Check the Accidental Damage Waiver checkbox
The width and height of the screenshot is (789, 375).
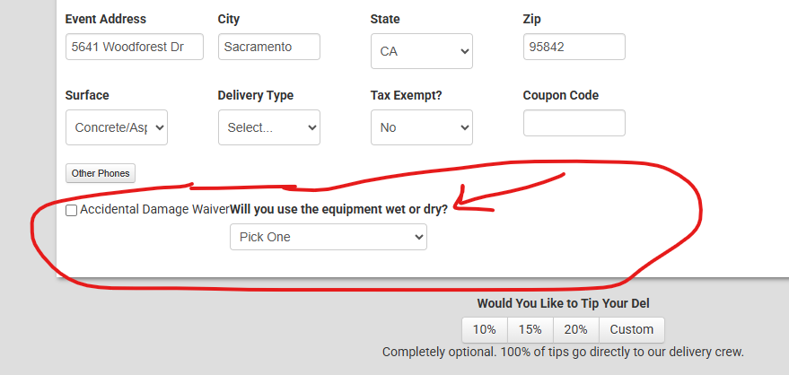point(71,211)
